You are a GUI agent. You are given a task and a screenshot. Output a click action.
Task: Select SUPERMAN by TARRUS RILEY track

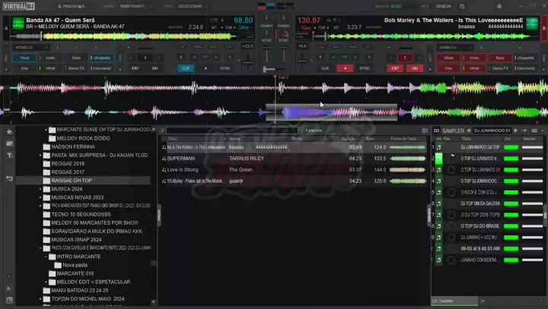coord(294,159)
